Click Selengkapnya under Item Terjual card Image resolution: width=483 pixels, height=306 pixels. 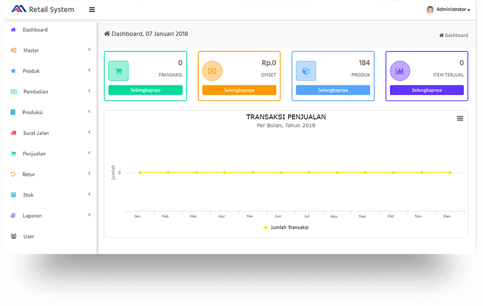click(x=427, y=90)
